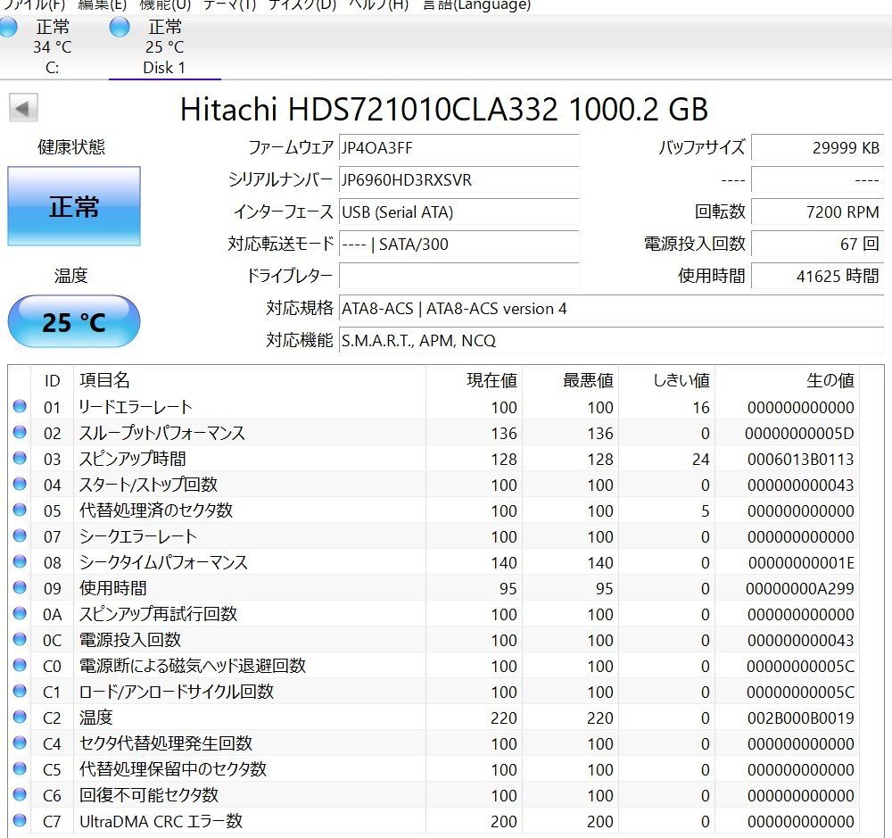Screen dimensions: 892x838
Task: Open the ファイル(F) menu
Action: 34,5
